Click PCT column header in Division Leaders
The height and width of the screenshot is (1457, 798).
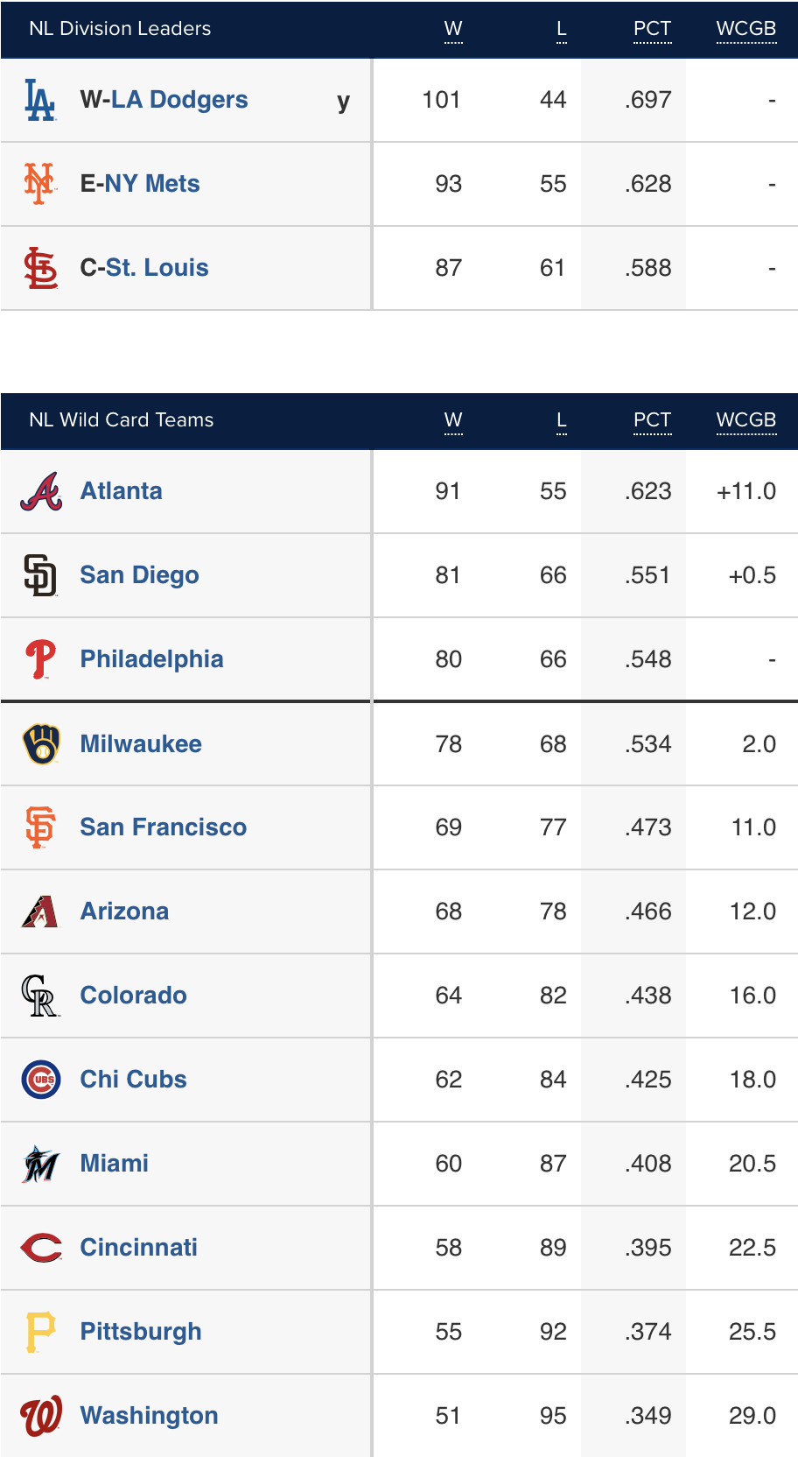tap(652, 29)
